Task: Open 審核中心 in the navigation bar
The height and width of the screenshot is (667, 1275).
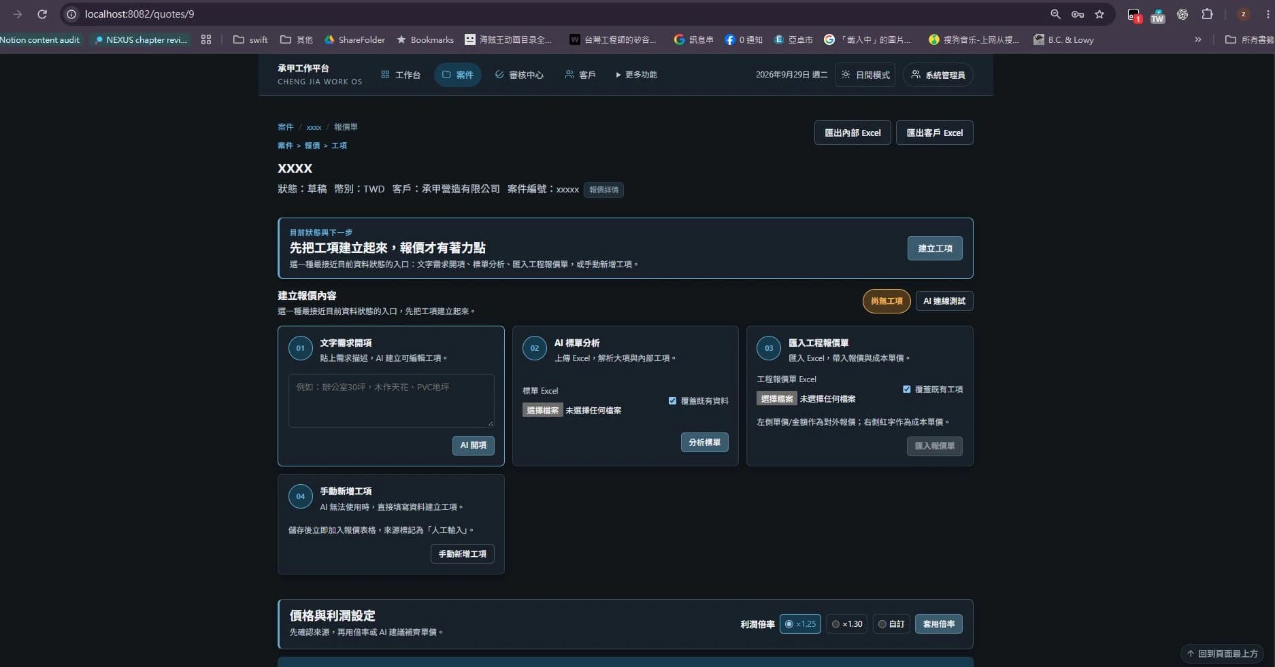Action: pos(519,75)
